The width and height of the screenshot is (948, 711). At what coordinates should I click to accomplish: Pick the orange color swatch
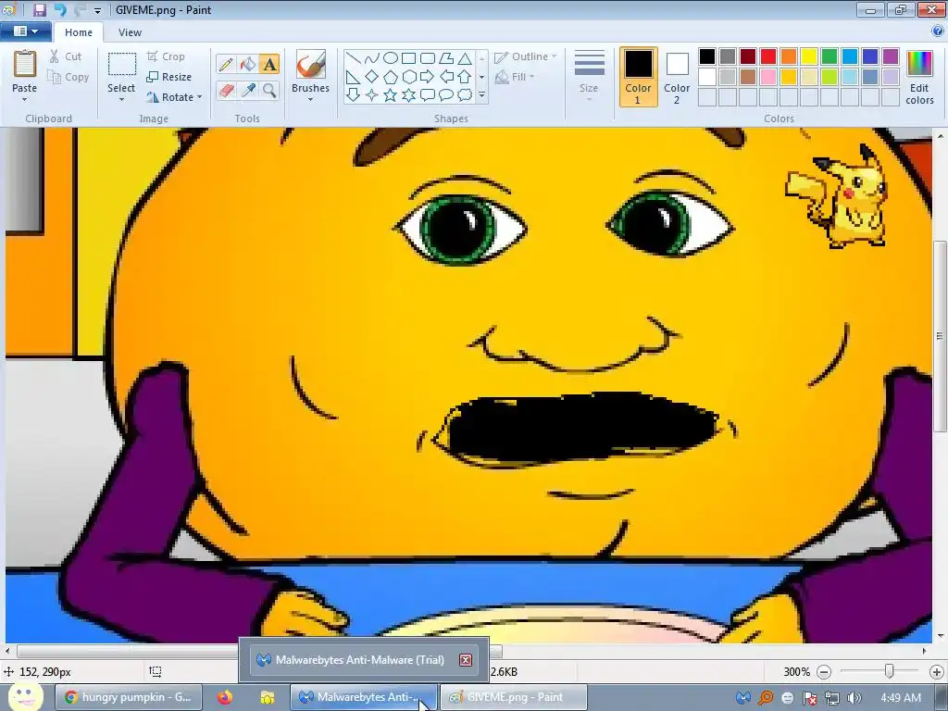[x=789, y=56]
